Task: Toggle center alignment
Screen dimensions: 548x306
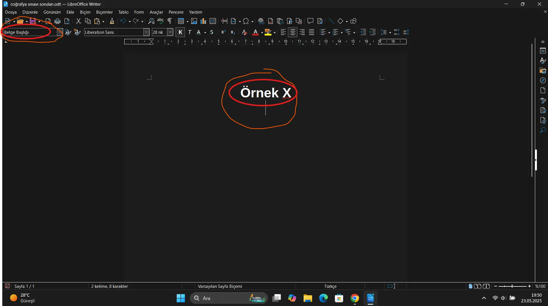Action: (x=292, y=32)
